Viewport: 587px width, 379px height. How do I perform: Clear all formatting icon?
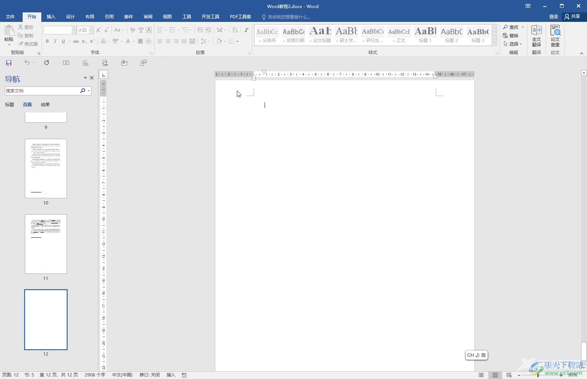click(x=133, y=30)
